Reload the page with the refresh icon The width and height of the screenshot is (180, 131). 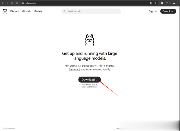12,3
